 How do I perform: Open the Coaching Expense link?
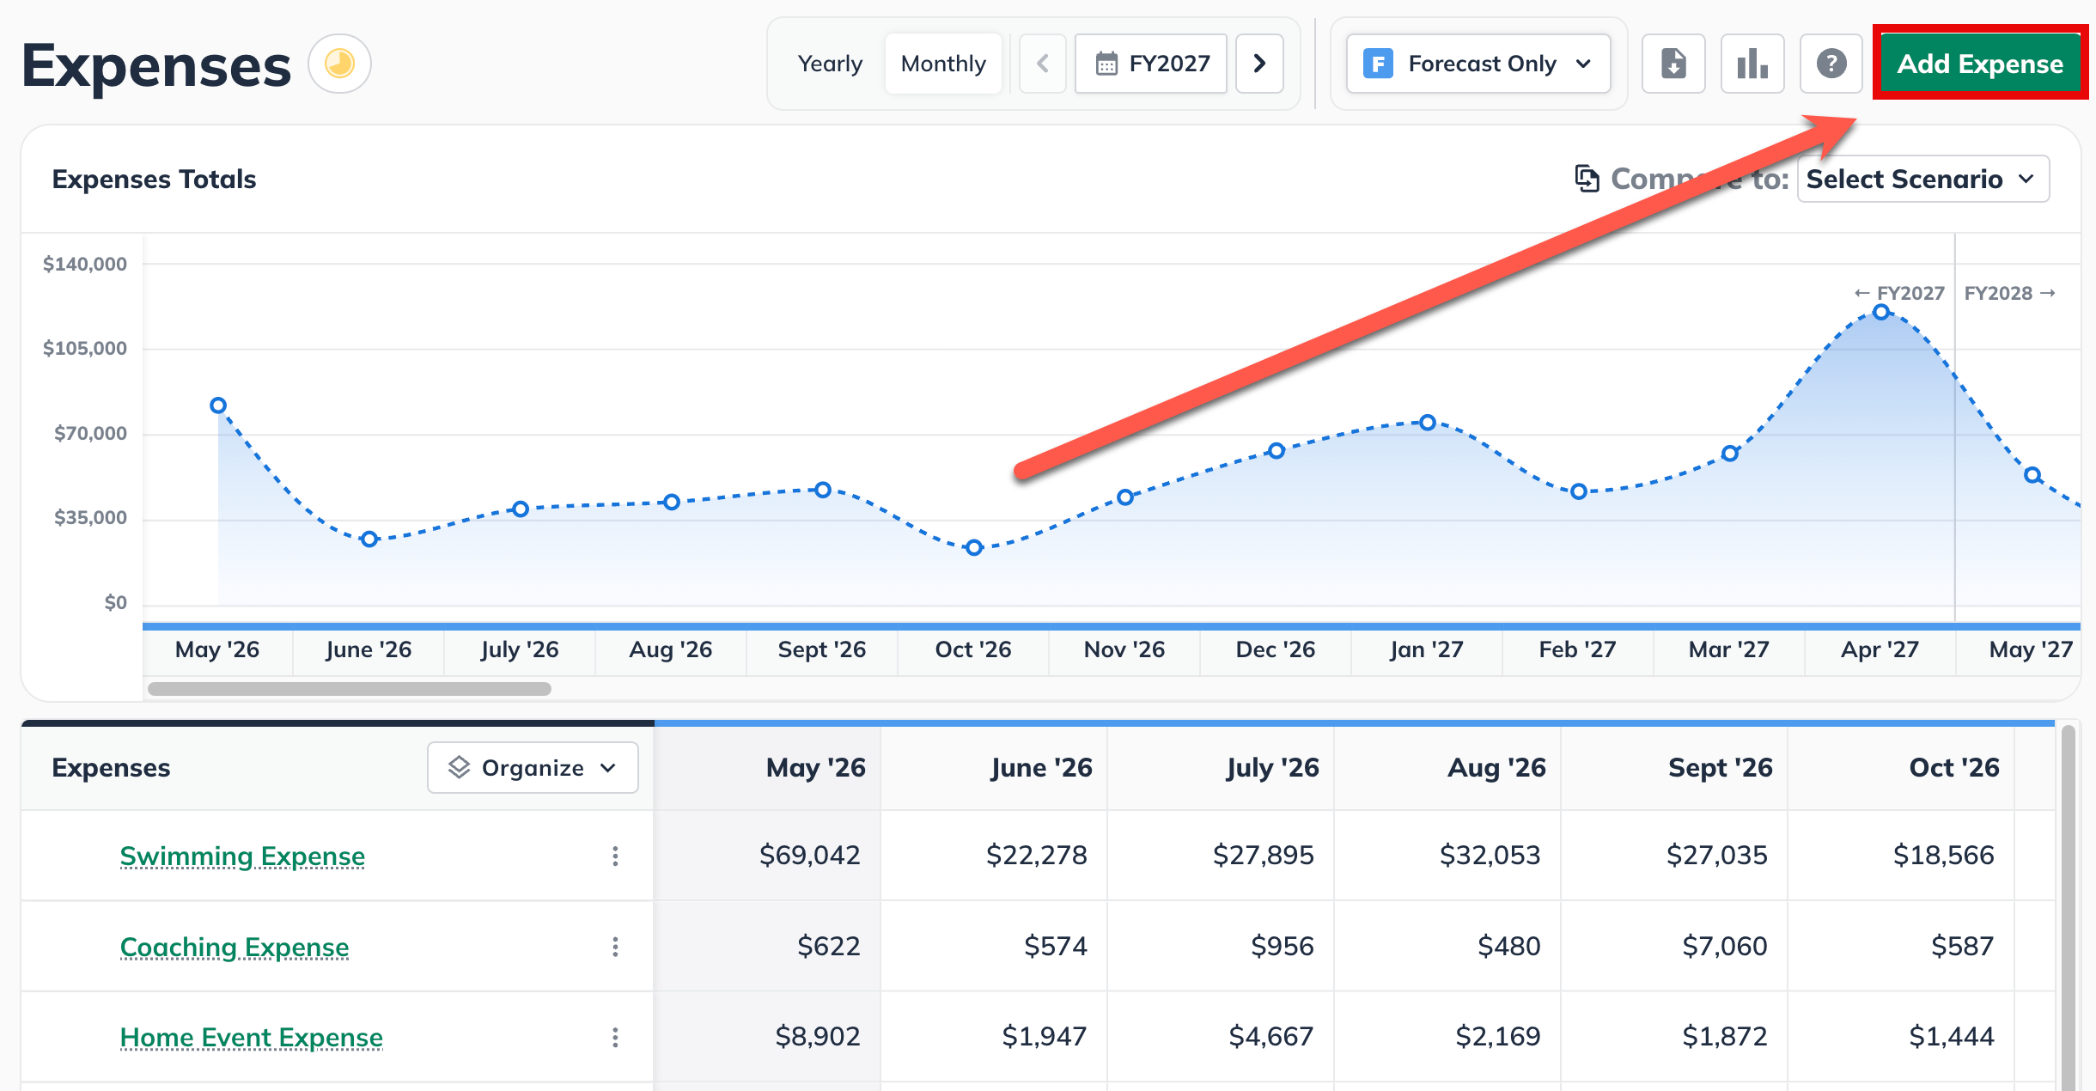pyautogui.click(x=235, y=947)
